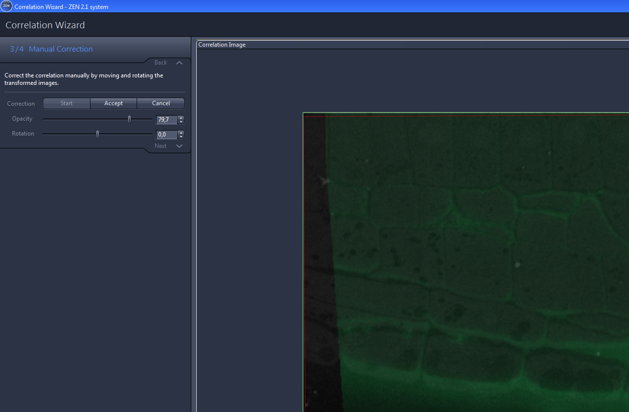Viewport: 629px width, 412px height.
Task: Click the Next label below Rotation
Action: point(160,145)
